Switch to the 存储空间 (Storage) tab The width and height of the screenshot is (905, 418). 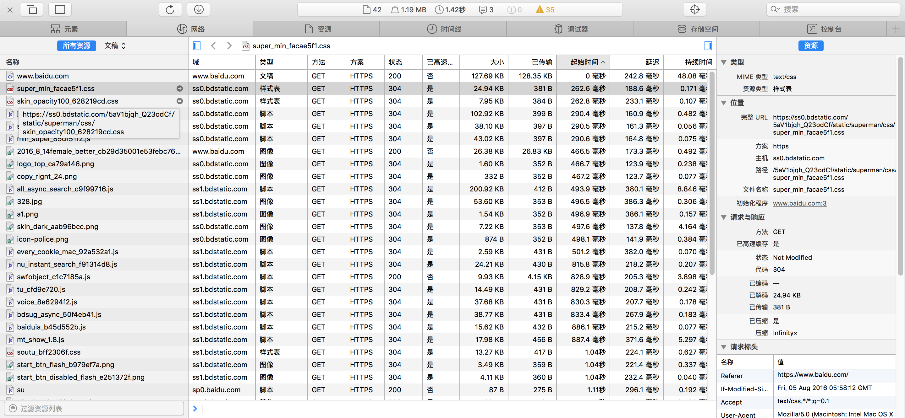coord(696,29)
